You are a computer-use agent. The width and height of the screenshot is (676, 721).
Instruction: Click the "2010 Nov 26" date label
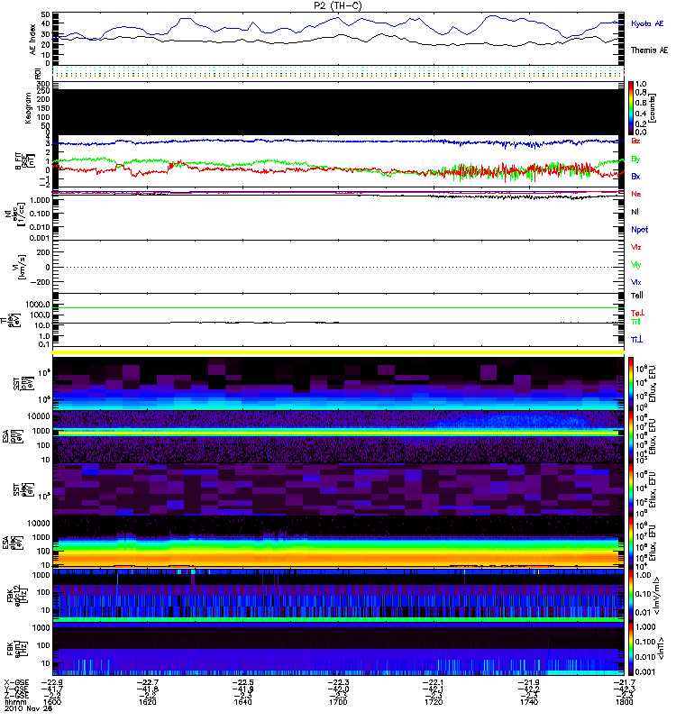(28, 708)
